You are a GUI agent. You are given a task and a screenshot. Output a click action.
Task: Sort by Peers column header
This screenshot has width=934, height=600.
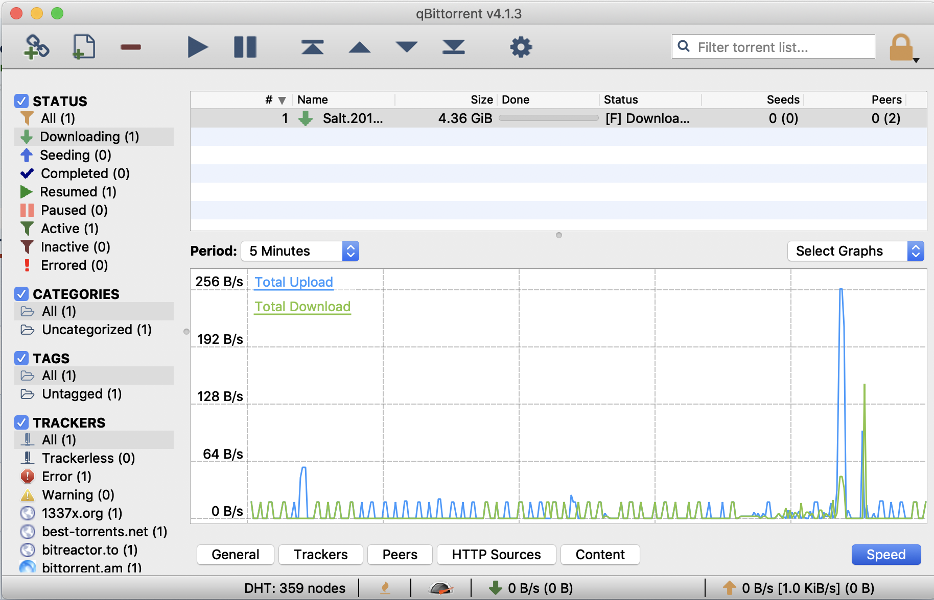pyautogui.click(x=854, y=99)
